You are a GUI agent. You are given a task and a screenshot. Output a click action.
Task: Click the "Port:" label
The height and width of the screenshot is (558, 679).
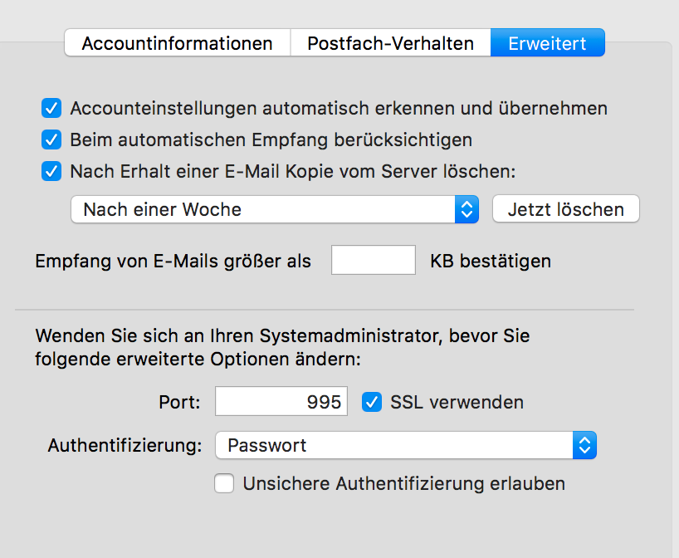pyautogui.click(x=179, y=403)
